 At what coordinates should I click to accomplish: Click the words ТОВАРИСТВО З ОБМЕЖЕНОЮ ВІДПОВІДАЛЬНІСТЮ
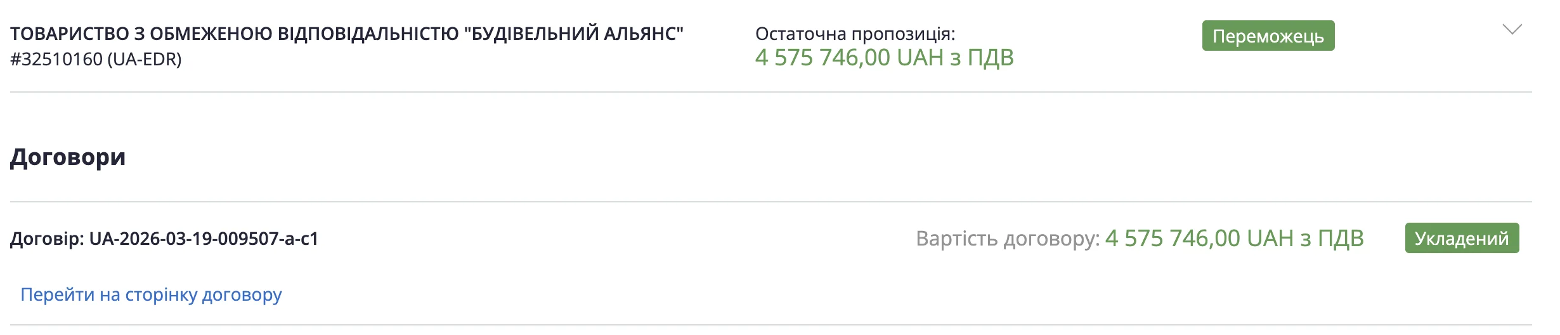(x=235, y=33)
